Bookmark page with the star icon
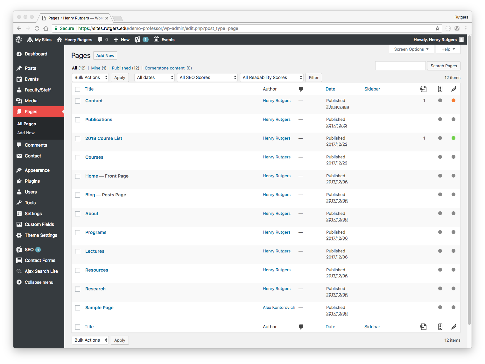Screen dimensions: 485x364 [x=438, y=28]
